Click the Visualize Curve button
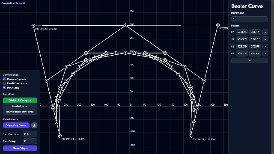The image size is (274, 154). click(16, 125)
